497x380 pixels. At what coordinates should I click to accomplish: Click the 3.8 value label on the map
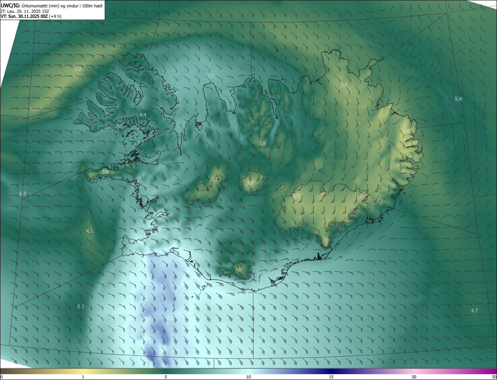(262, 143)
